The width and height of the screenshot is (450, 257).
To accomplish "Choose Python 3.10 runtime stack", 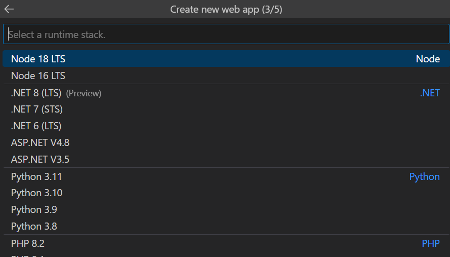I will [37, 193].
